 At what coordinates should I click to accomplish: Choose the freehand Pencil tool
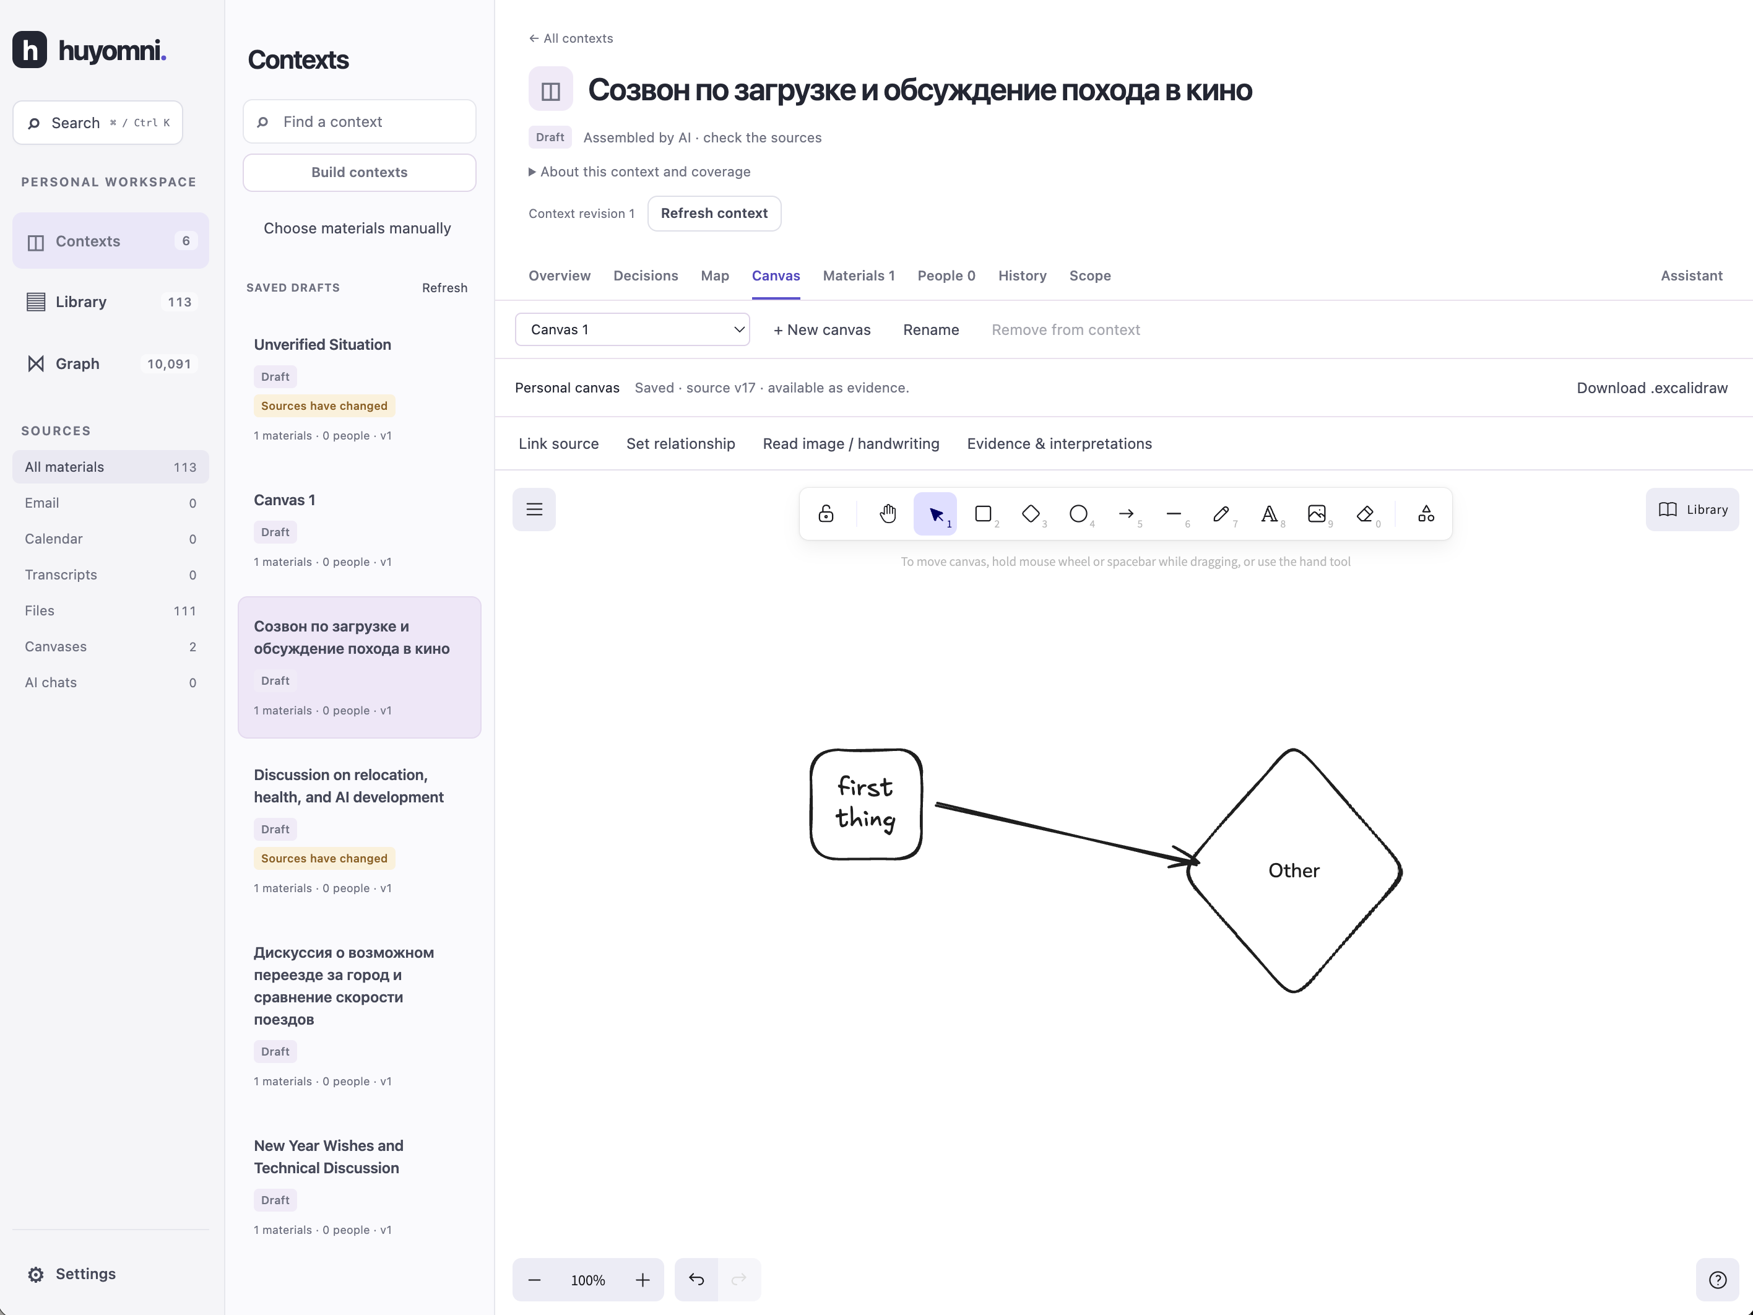tap(1221, 514)
